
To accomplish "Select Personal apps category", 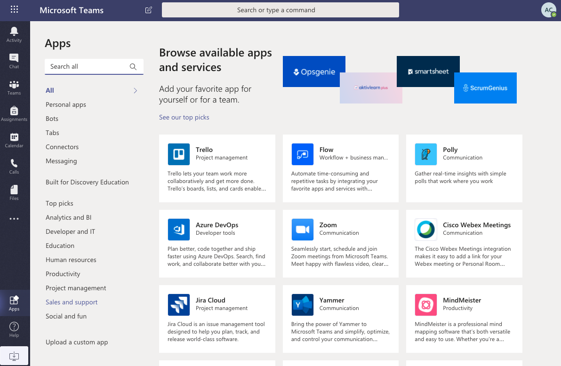I will 66,104.
